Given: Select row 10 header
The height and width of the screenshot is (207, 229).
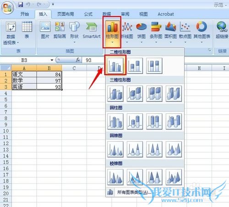Looking at the screenshot, I should [6, 131].
